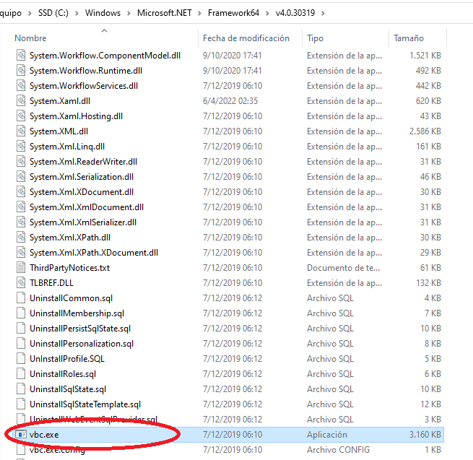Click the 132 KB size cell

(x=429, y=283)
